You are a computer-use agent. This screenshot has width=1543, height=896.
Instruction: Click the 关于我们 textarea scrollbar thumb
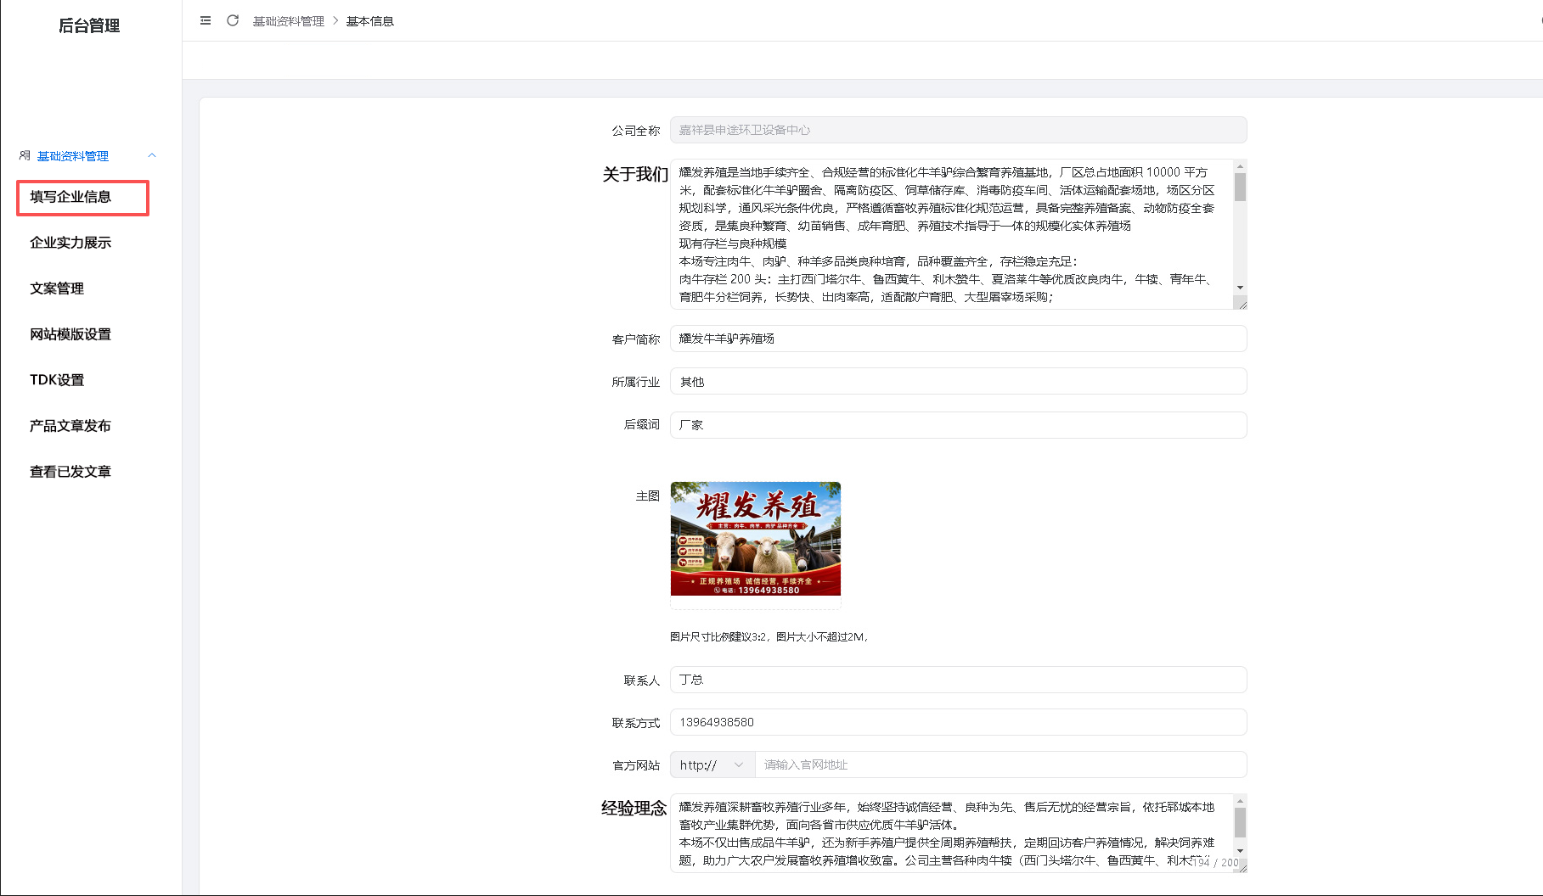click(1240, 187)
